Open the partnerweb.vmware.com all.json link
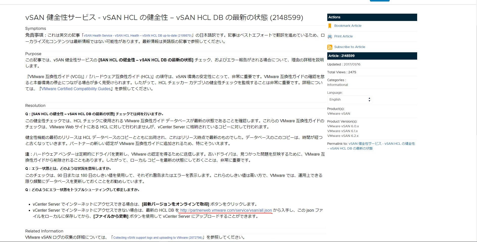Image resolution: width=477 pixels, height=242 pixels. pos(226,210)
